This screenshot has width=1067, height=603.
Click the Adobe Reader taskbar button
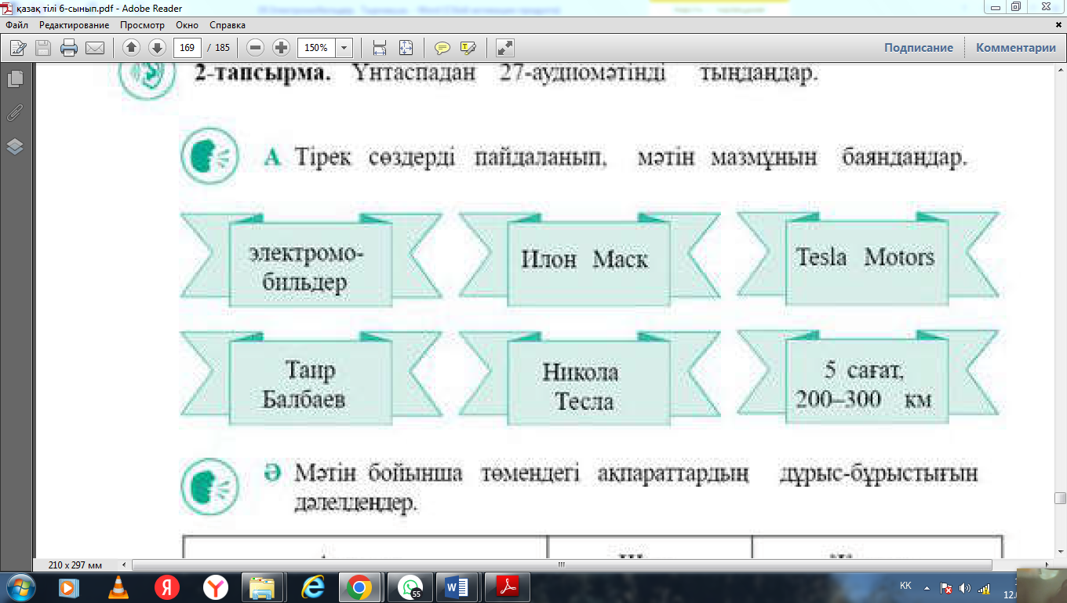point(507,587)
